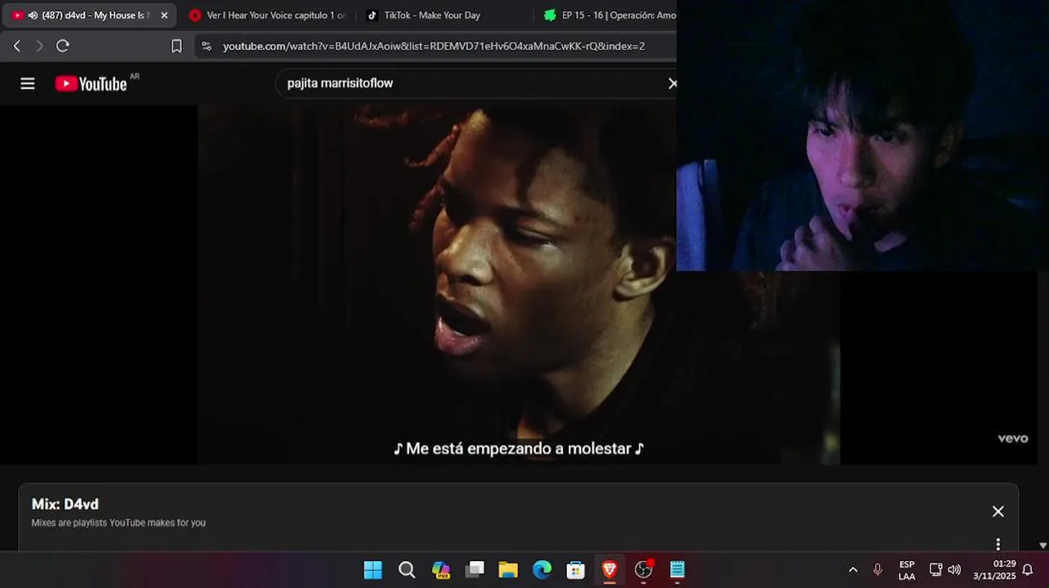Click the Brave browser taskbar icon

(x=609, y=570)
